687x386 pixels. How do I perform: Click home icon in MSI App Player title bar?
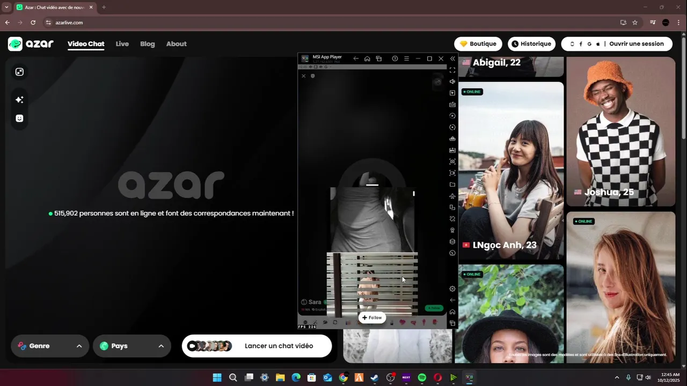[367, 58]
